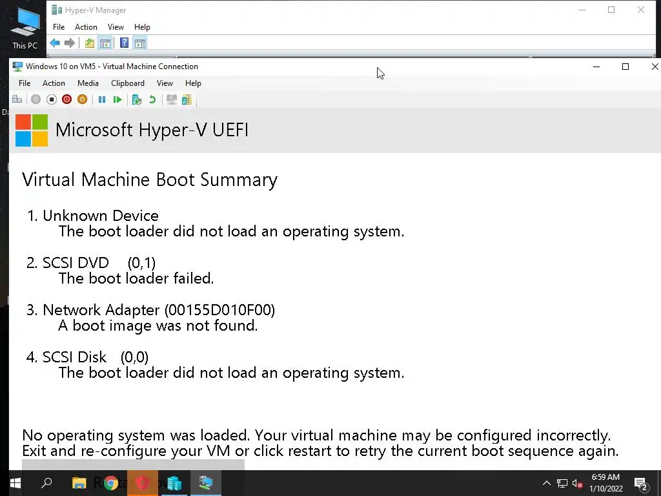The width and height of the screenshot is (661, 496).
Task: Shut down the VM with red button
Action: [x=66, y=99]
